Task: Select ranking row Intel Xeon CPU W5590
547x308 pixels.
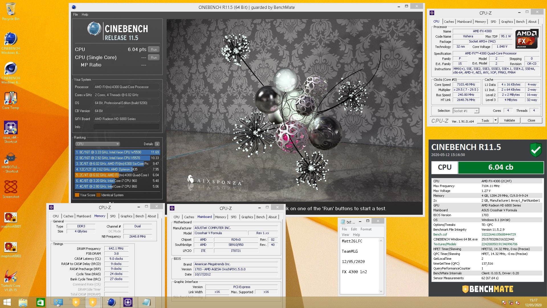Action: point(117,152)
